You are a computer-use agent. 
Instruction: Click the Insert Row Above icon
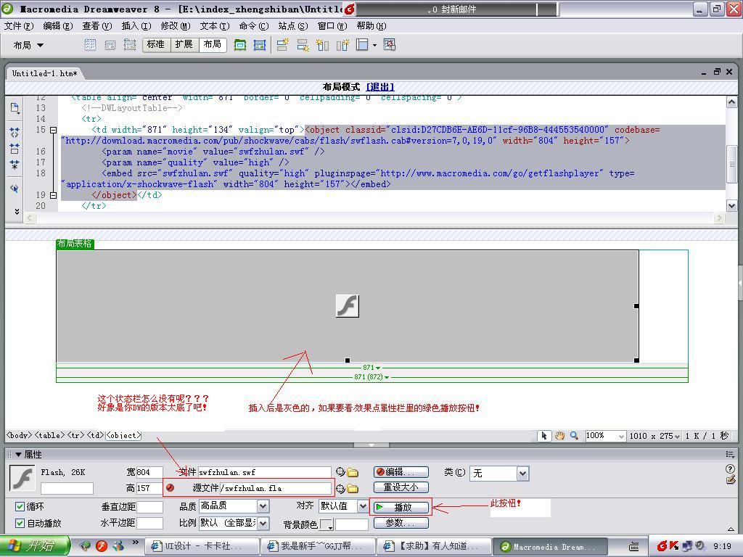click(283, 45)
